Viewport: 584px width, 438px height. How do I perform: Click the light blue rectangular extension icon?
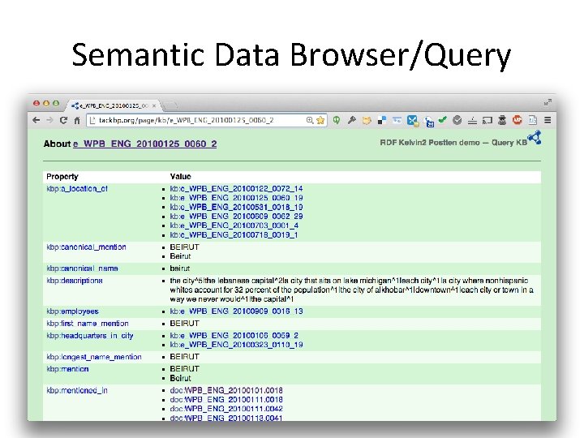pyautogui.click(x=397, y=120)
